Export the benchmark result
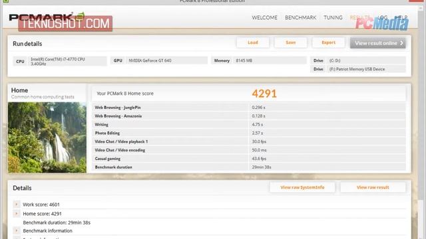 tap(328, 42)
